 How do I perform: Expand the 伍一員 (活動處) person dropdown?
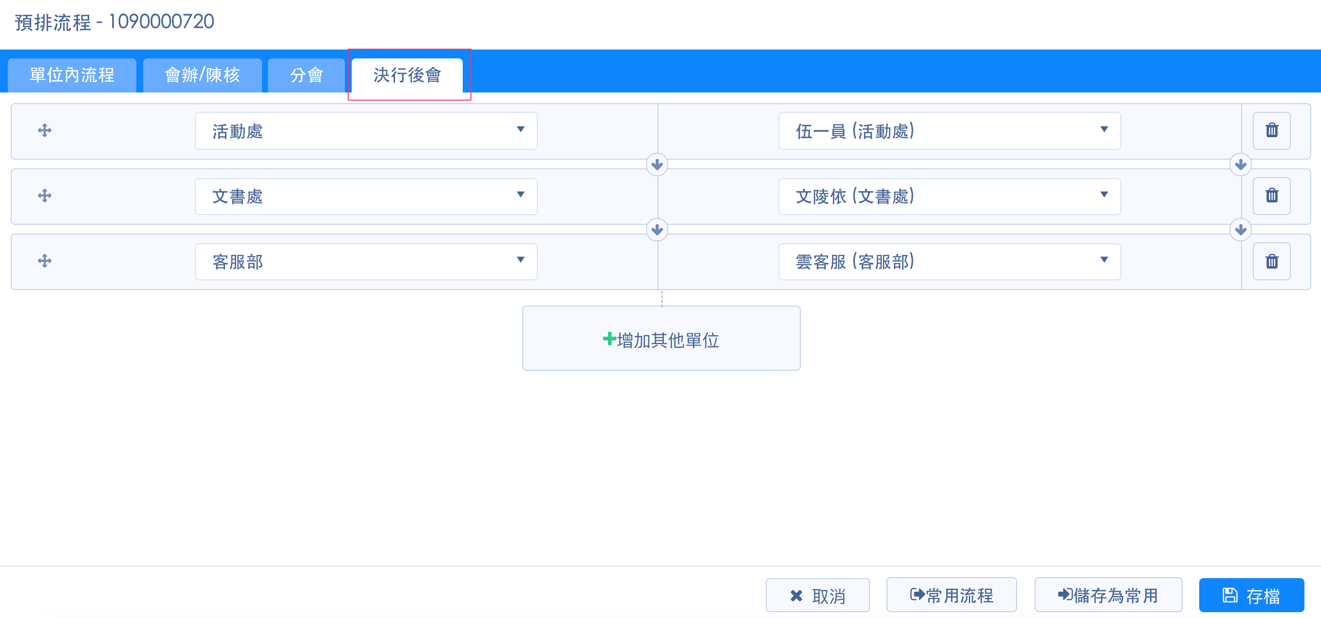949,131
